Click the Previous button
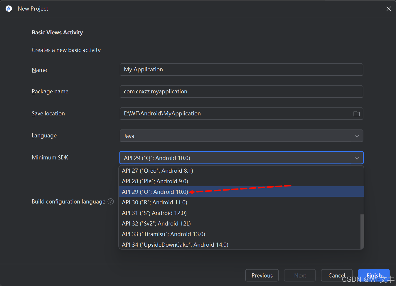This screenshot has height=286, width=396. coord(262,275)
